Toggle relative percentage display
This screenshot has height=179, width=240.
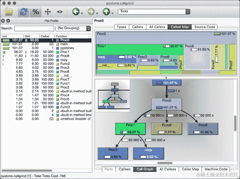(36, 12)
